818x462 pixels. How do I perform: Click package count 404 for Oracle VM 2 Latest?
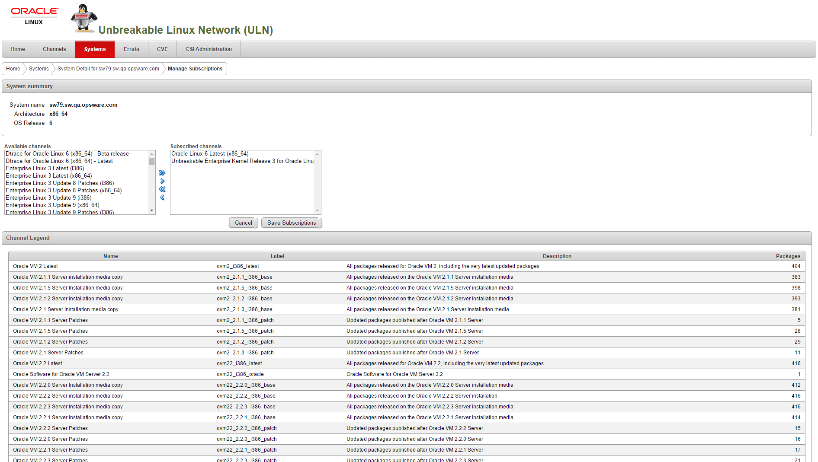point(796,266)
